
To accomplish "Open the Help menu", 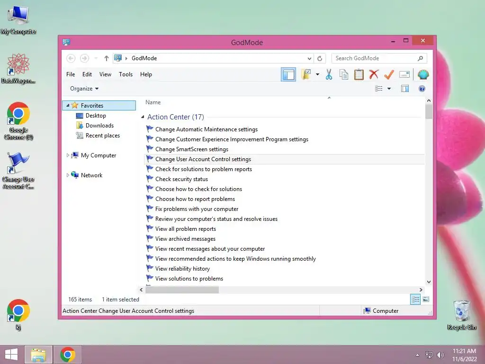I will 146,74.
